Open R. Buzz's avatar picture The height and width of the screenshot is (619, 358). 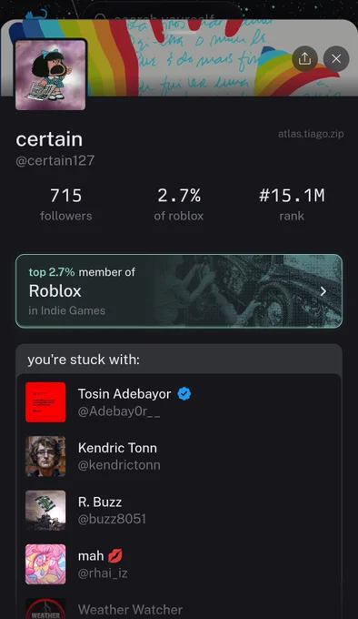click(45, 510)
